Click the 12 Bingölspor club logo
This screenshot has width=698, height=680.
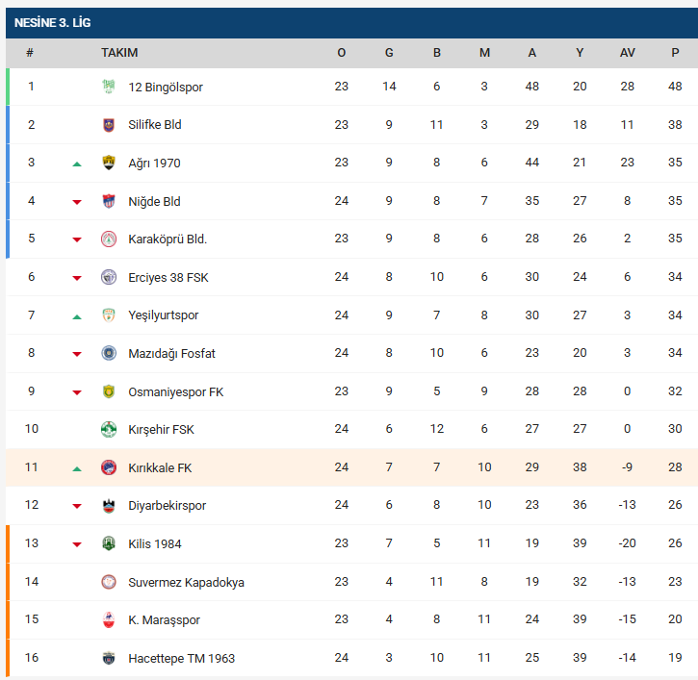click(109, 87)
